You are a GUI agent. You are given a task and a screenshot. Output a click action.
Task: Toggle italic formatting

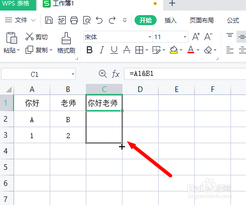(x=101, y=50)
